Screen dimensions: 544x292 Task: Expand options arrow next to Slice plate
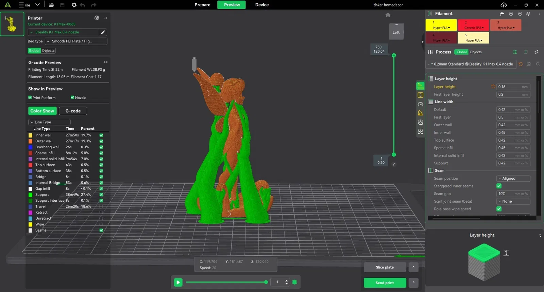tap(413, 267)
